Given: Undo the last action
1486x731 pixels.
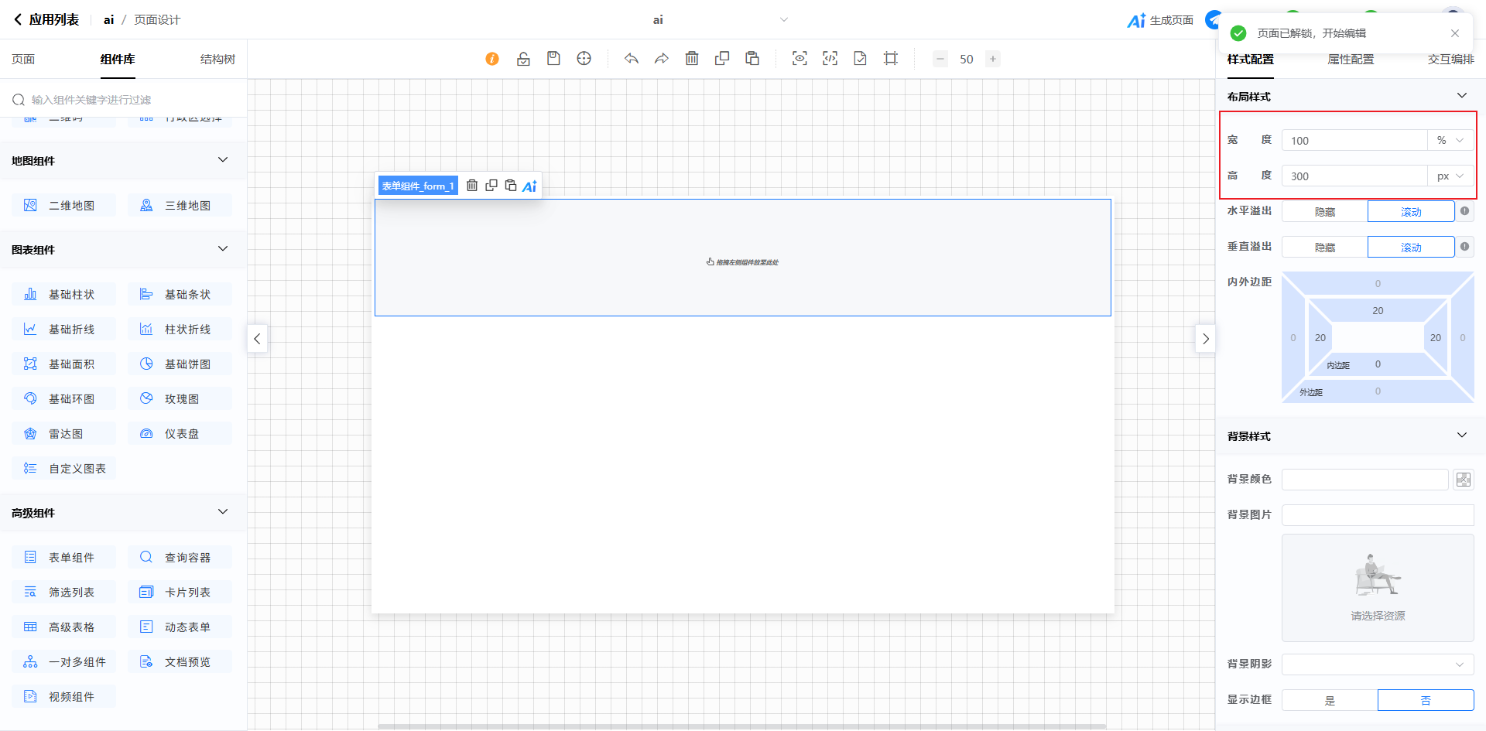Looking at the screenshot, I should coord(632,59).
